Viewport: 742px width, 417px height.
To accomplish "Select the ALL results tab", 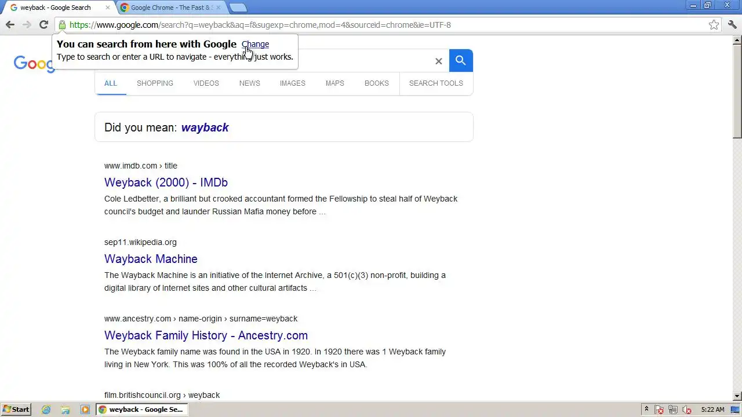I will coord(111,83).
